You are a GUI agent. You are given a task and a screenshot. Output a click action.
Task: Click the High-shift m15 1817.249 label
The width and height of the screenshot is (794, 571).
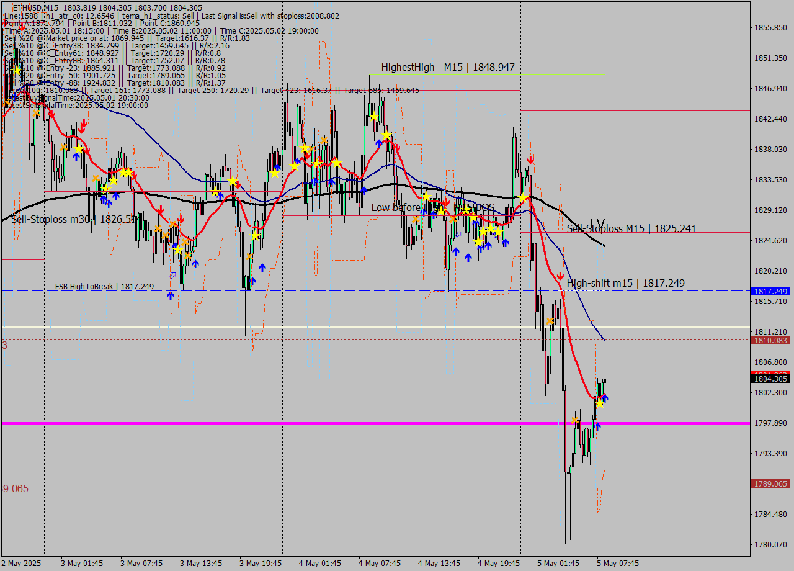(625, 283)
